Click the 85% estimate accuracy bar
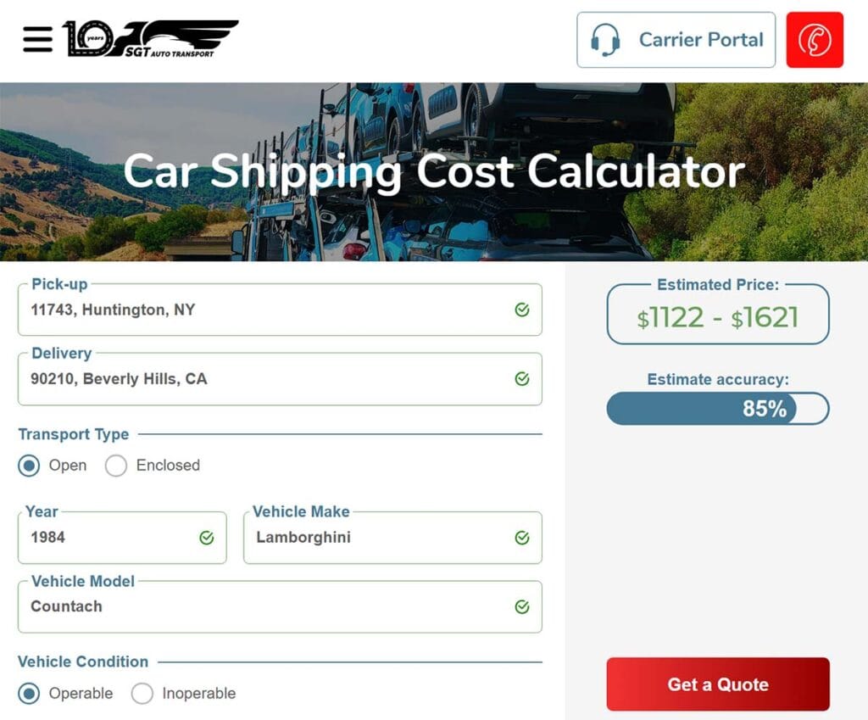 pos(717,408)
